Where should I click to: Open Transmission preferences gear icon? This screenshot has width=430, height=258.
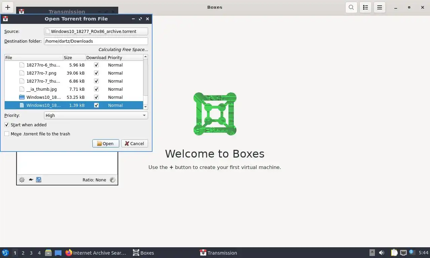coord(22,180)
